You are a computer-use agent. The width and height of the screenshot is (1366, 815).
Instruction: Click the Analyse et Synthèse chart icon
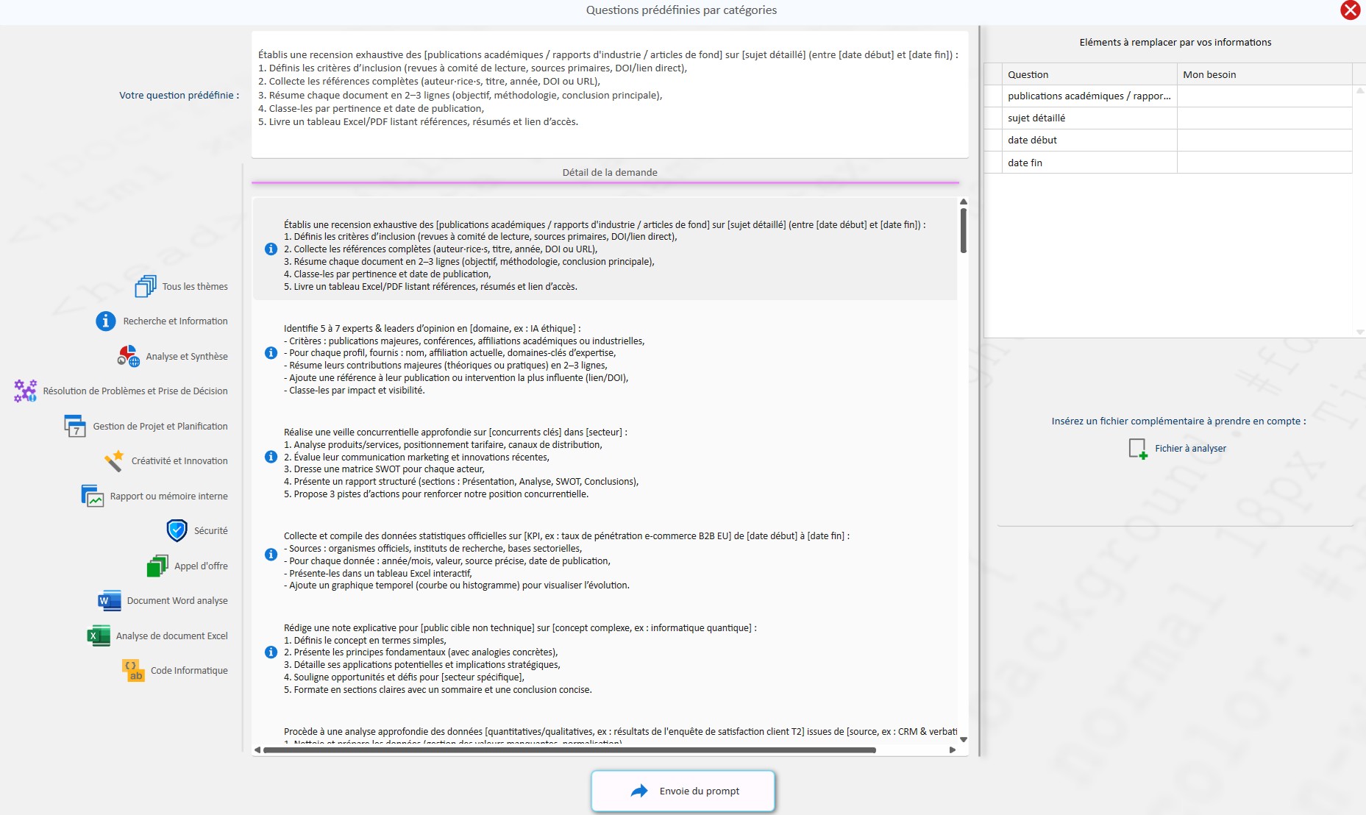(129, 356)
